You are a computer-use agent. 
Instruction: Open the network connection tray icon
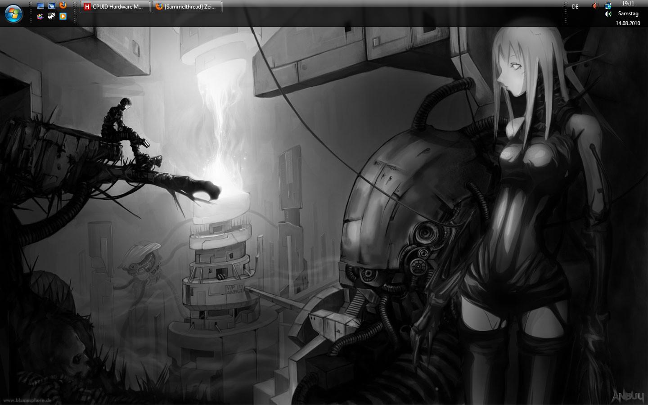608,6
